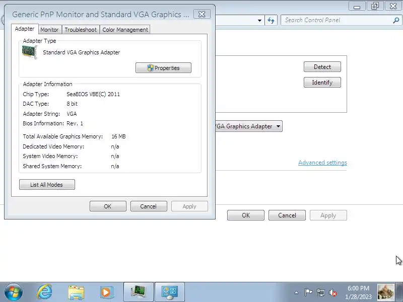Switch to Control Panel taskbar button
The width and height of the screenshot is (403, 302).
pyautogui.click(x=170, y=292)
